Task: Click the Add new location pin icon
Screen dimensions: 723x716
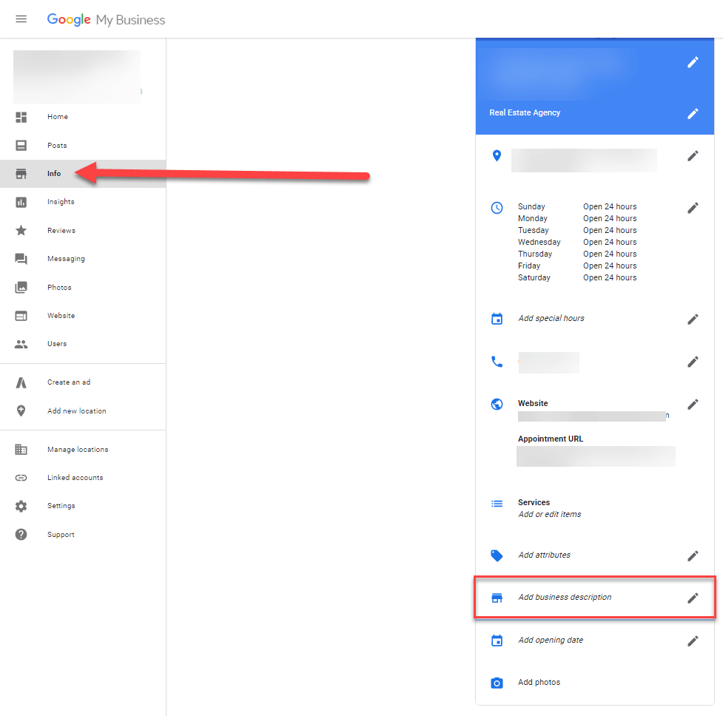Action: click(21, 411)
